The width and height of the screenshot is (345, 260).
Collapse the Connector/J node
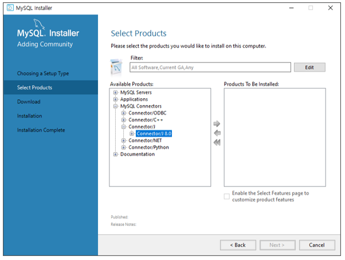[123, 127]
